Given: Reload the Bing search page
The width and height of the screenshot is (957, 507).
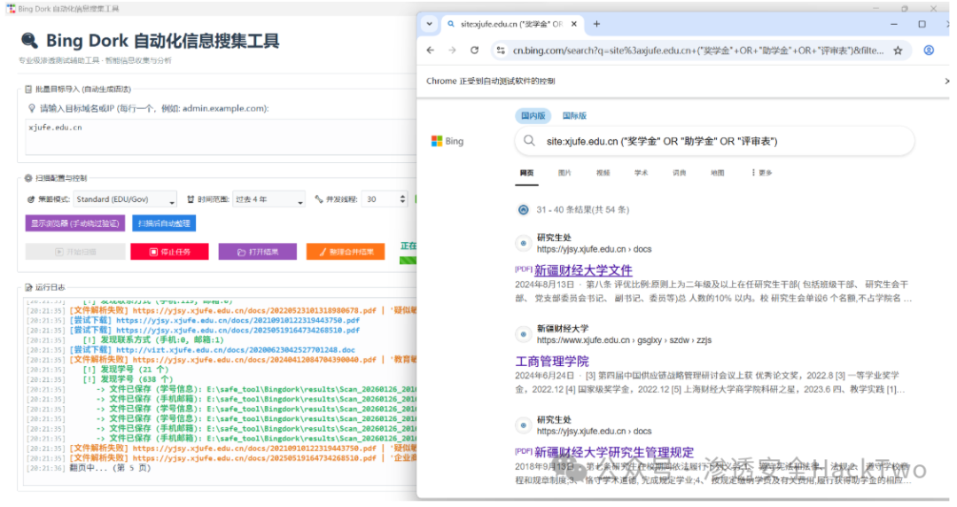Looking at the screenshot, I should click(474, 51).
